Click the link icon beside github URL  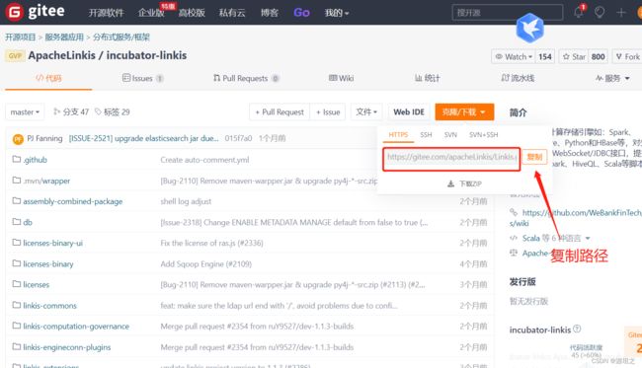[514, 212]
